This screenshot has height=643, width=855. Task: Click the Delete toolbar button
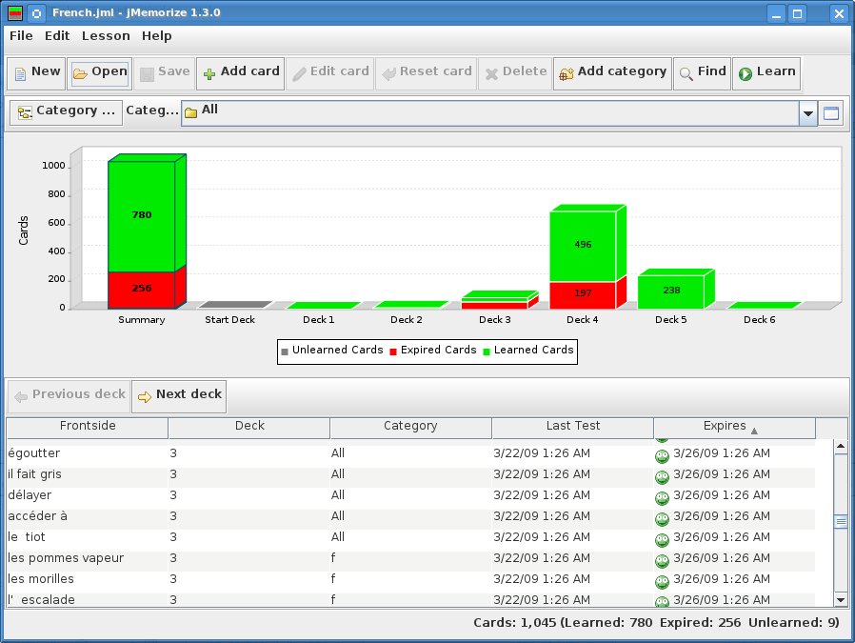pos(515,73)
